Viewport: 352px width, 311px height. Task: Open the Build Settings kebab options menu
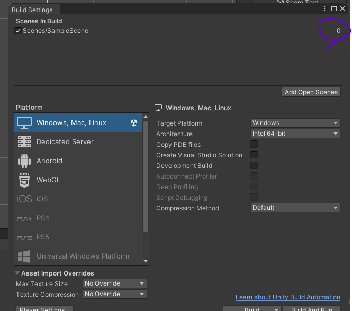(324, 8)
